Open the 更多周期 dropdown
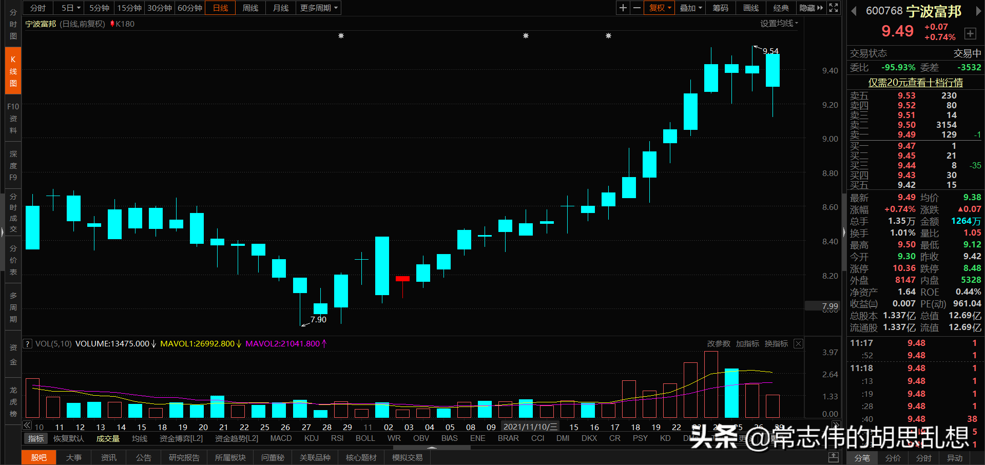The width and height of the screenshot is (985, 465). tap(317, 8)
